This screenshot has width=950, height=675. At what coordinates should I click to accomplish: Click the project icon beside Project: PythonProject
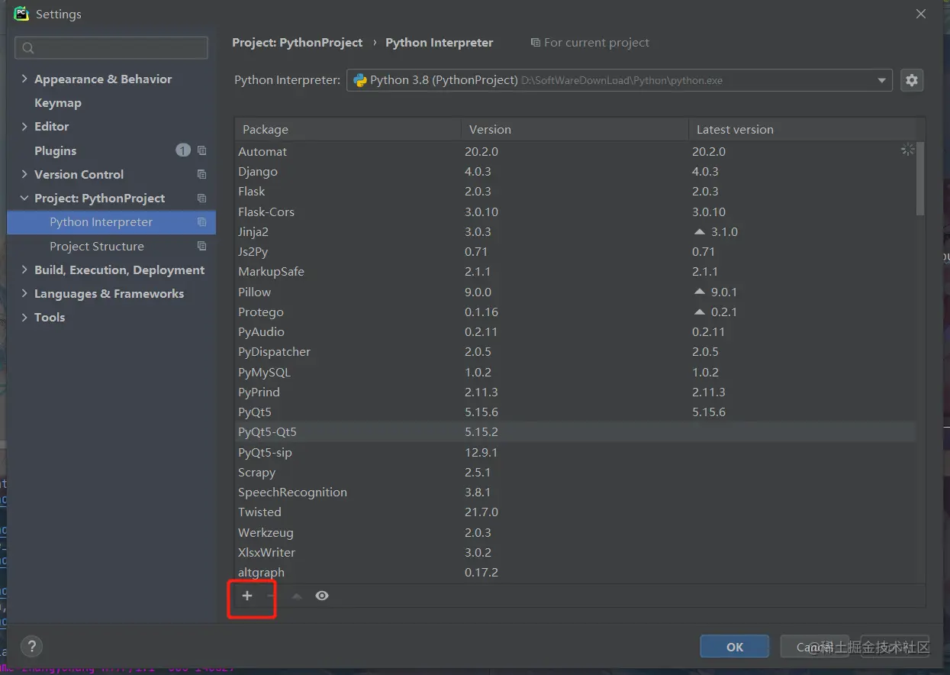(x=201, y=198)
